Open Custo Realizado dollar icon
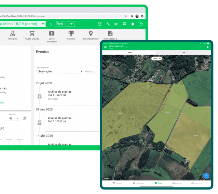This screenshot has width=218, height=194. click(52, 34)
